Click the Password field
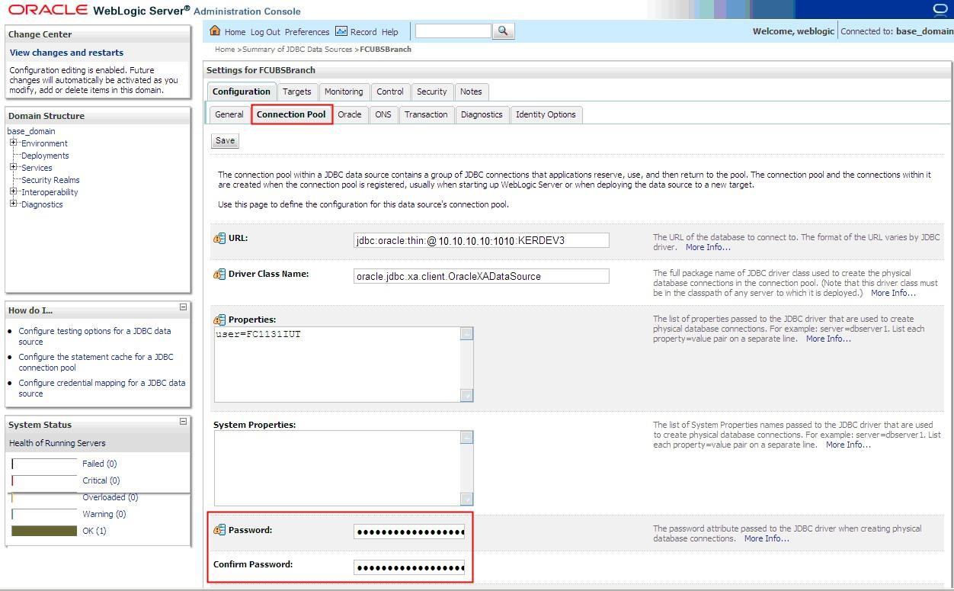 pyautogui.click(x=409, y=532)
